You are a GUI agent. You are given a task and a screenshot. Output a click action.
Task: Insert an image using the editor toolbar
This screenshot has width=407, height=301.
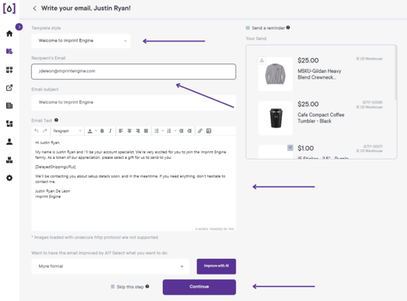tap(208, 131)
